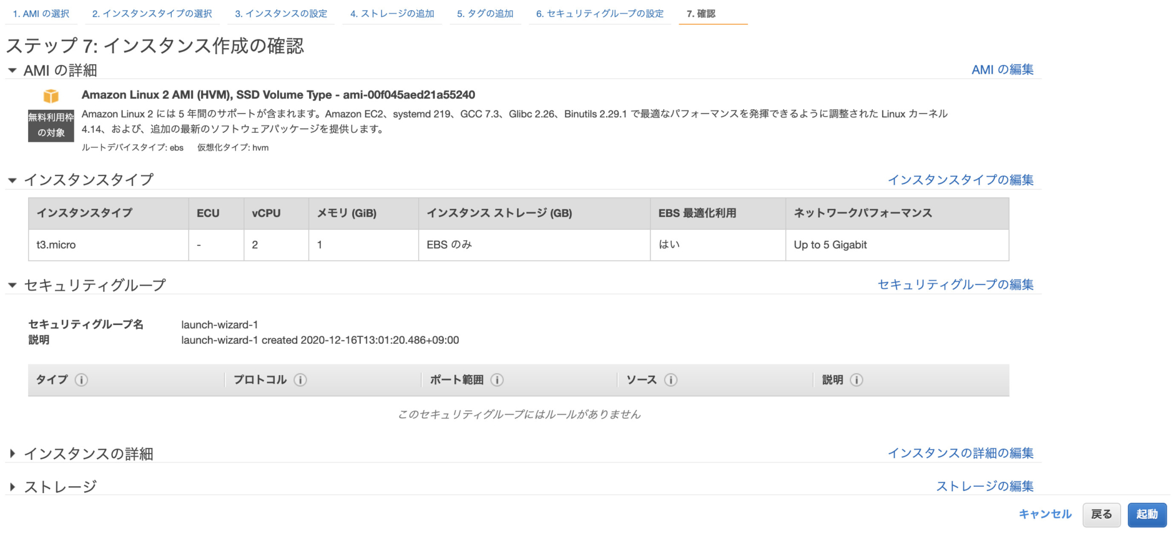Collapse the インスタンスタイプ section
The width and height of the screenshot is (1173, 536).
[12, 179]
